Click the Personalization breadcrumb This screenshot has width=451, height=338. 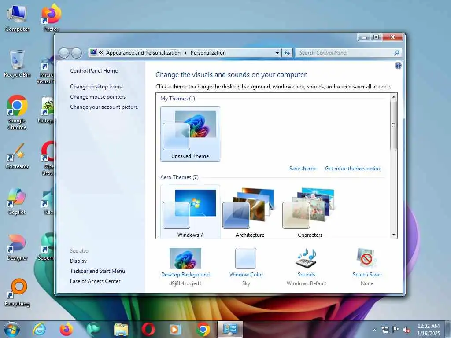[x=208, y=53]
